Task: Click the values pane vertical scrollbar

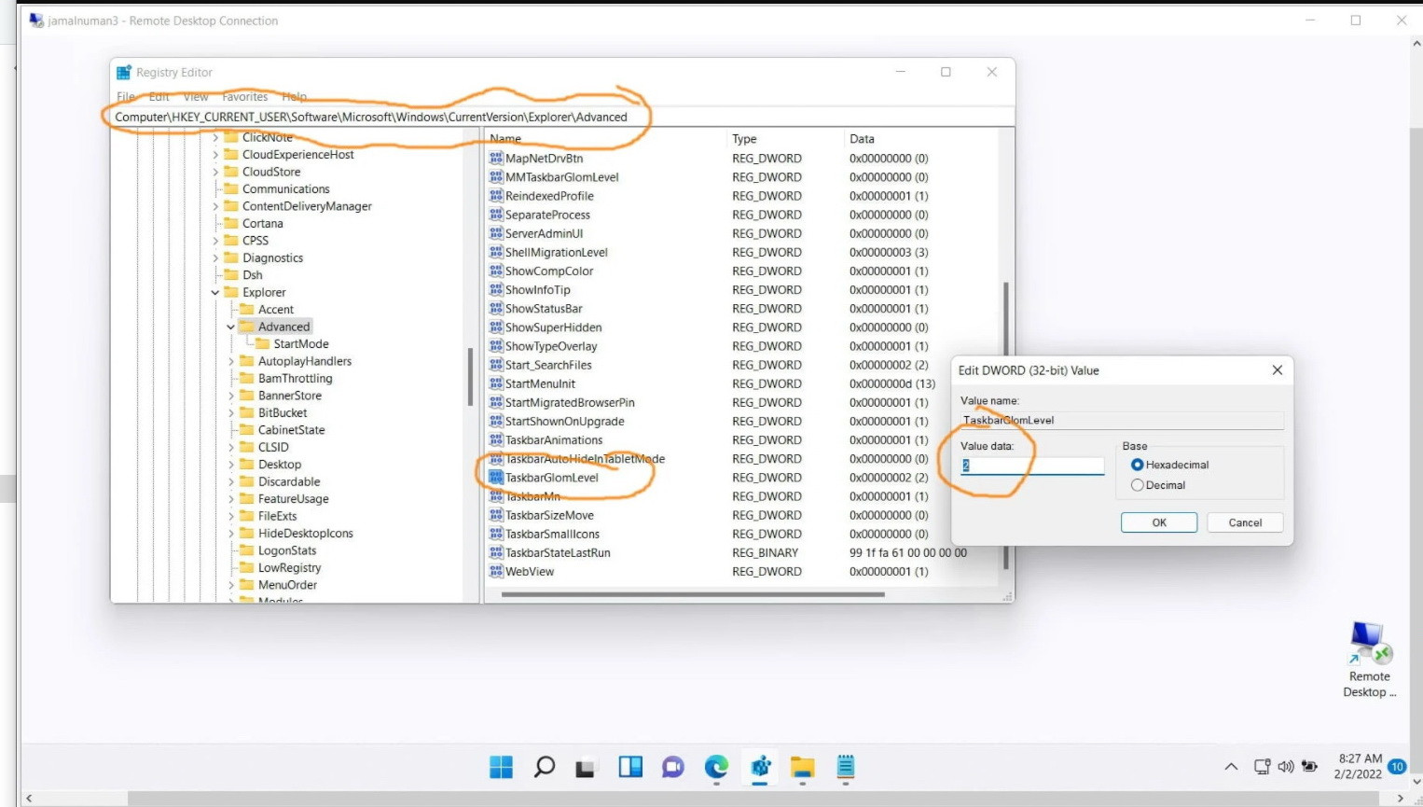Action: [x=1005, y=424]
